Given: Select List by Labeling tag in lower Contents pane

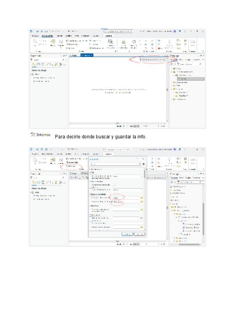Looking at the screenshot, I should click(56, 182).
